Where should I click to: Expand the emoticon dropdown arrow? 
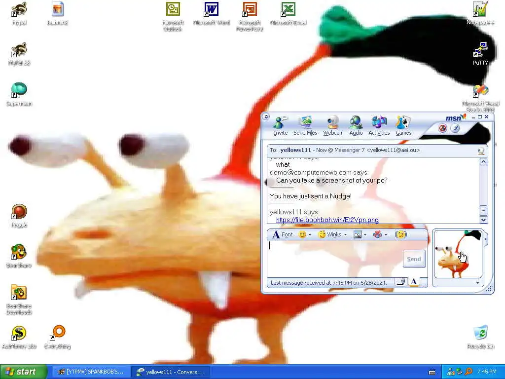(x=310, y=234)
